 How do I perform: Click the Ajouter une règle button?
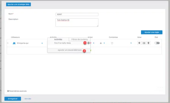[152, 32]
